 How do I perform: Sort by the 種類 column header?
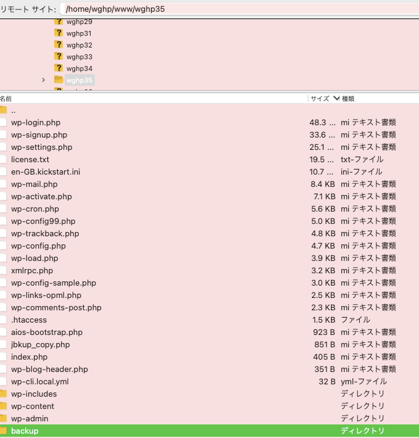click(x=348, y=99)
